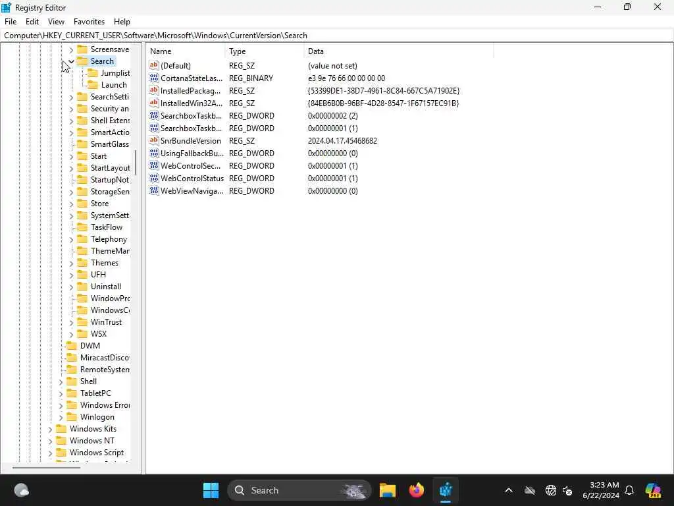
Task: Open the Favorites menu
Action: pos(89,22)
